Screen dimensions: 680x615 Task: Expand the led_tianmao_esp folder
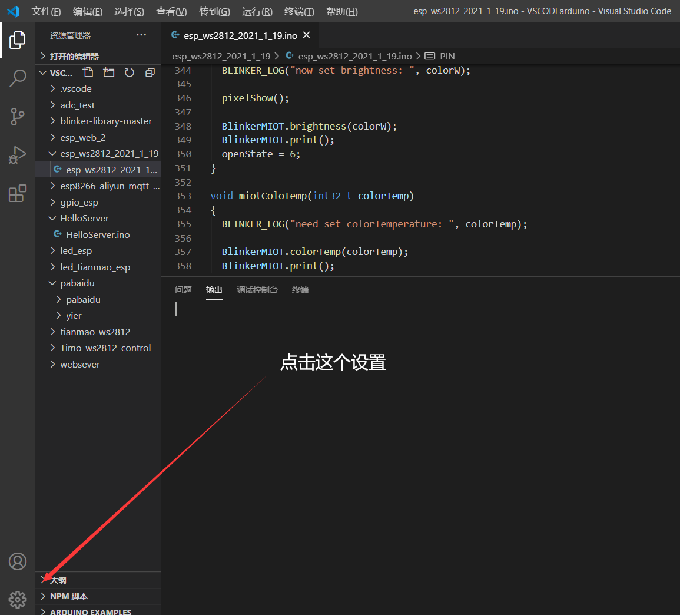(98, 267)
